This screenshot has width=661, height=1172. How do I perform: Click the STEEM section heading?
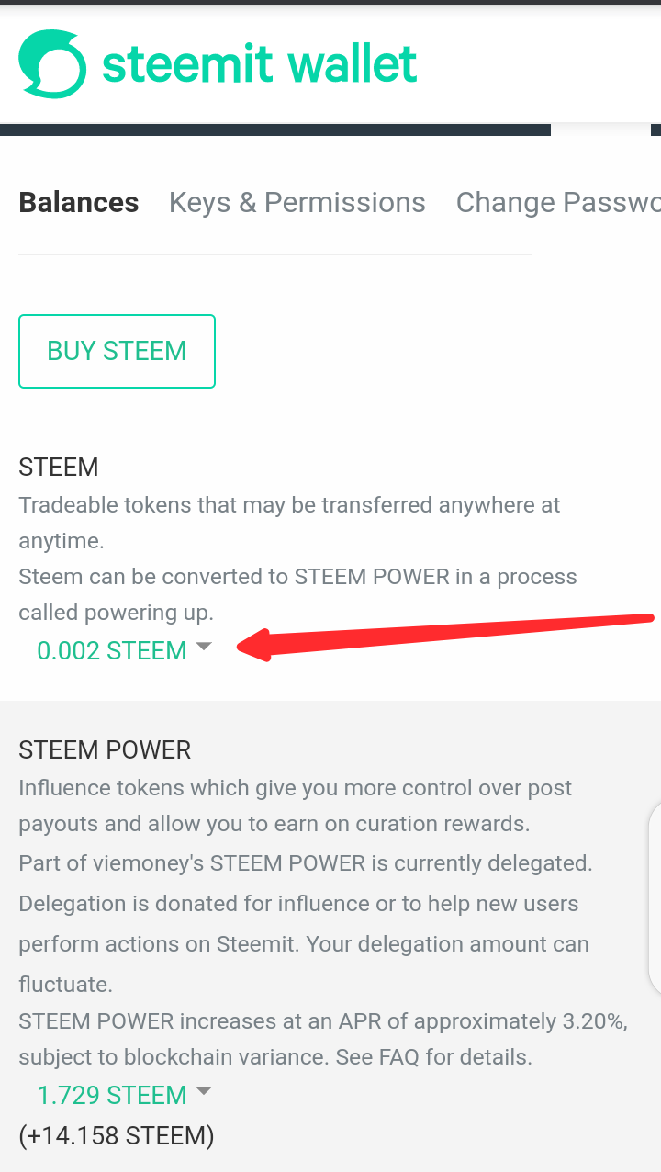(59, 467)
